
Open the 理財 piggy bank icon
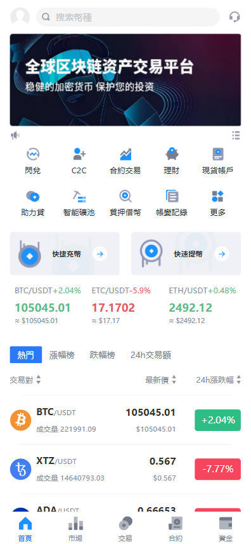[172, 154]
